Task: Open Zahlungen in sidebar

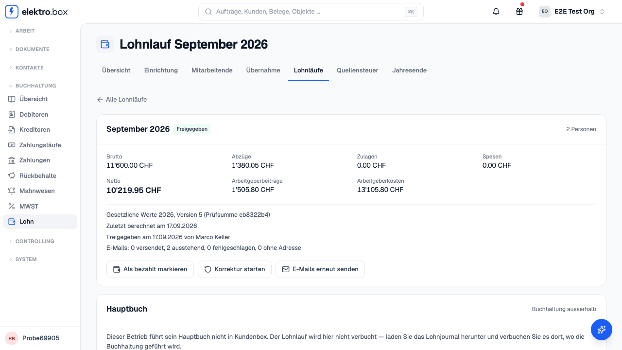Action: pos(40,160)
